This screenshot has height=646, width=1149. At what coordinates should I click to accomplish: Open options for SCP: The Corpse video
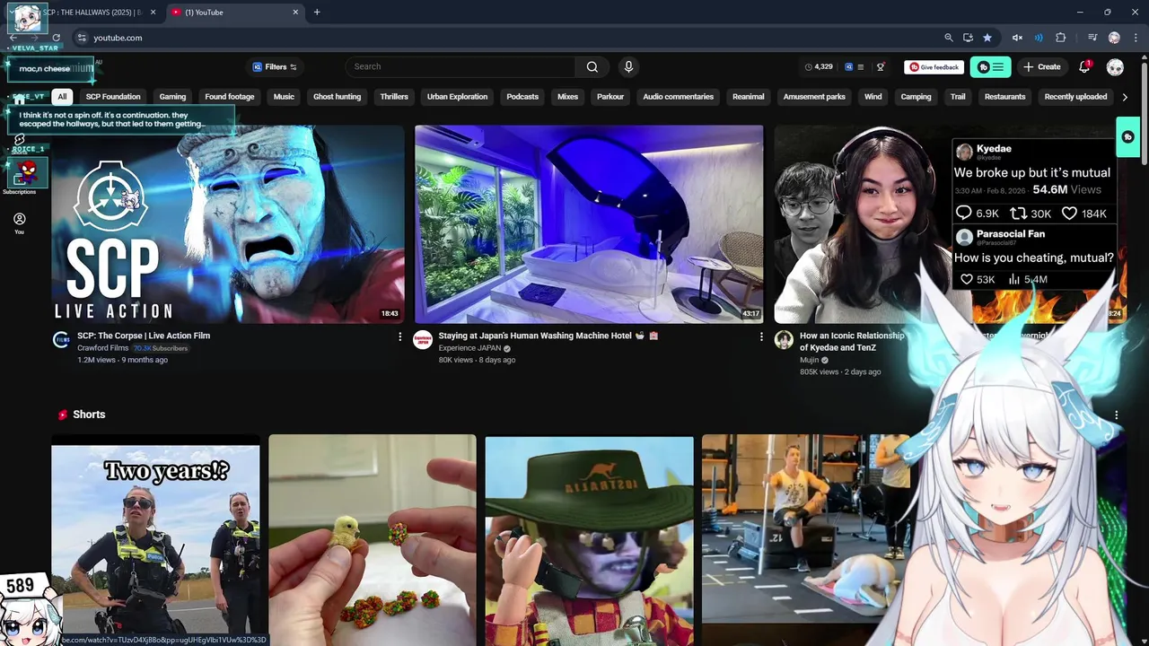[x=400, y=336]
